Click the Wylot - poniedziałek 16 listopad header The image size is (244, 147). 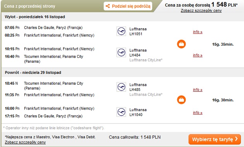(35, 17)
